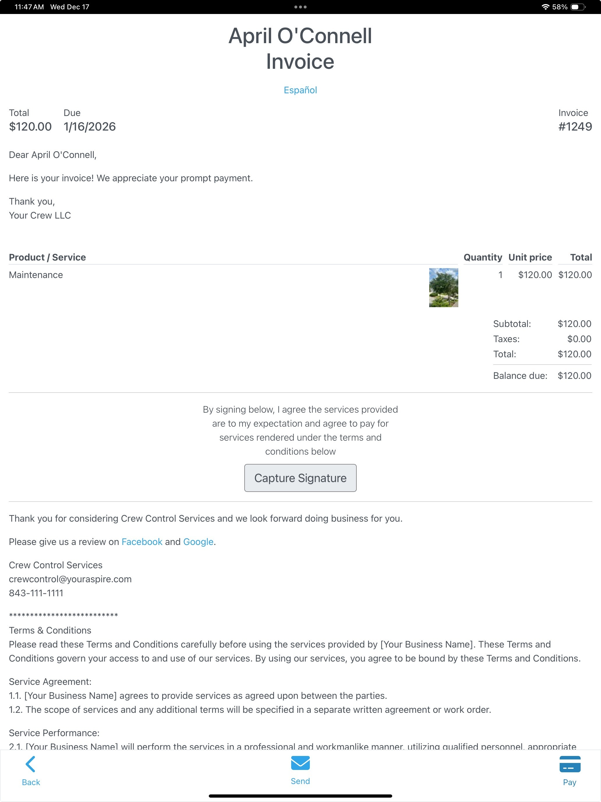Open the Google review link
Image resolution: width=601 pixels, height=802 pixels.
(198, 542)
